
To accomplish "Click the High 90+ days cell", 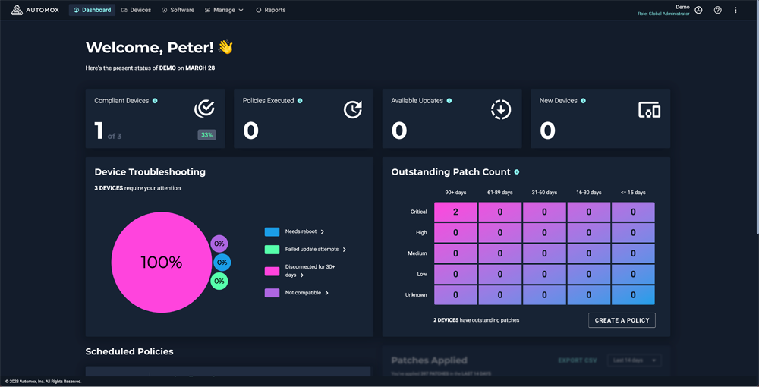I will pyautogui.click(x=455, y=233).
